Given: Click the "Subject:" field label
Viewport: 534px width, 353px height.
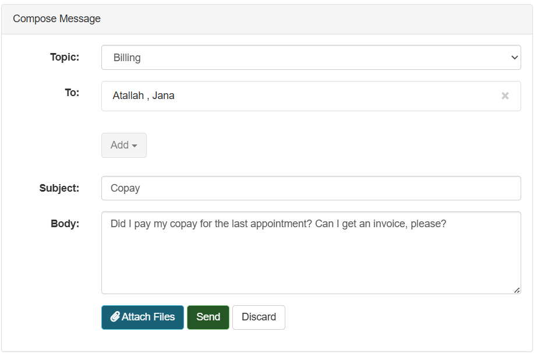Looking at the screenshot, I should pos(59,188).
